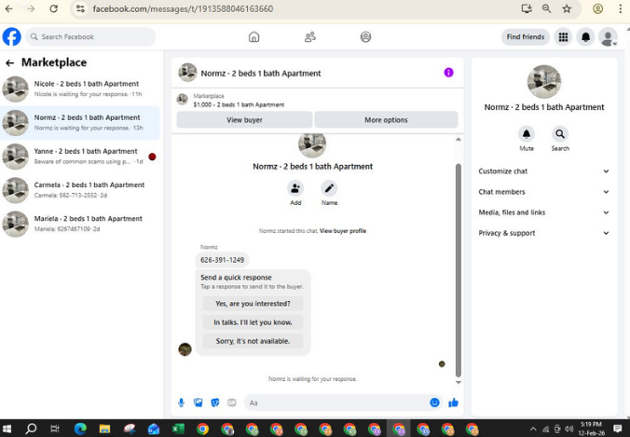This screenshot has width=630, height=437.
Task: Open the Facebook menu grid icon
Action: pos(563,37)
